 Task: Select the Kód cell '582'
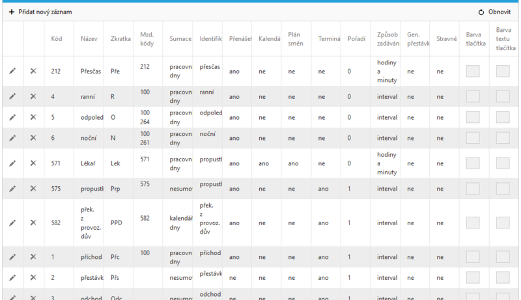click(56, 223)
